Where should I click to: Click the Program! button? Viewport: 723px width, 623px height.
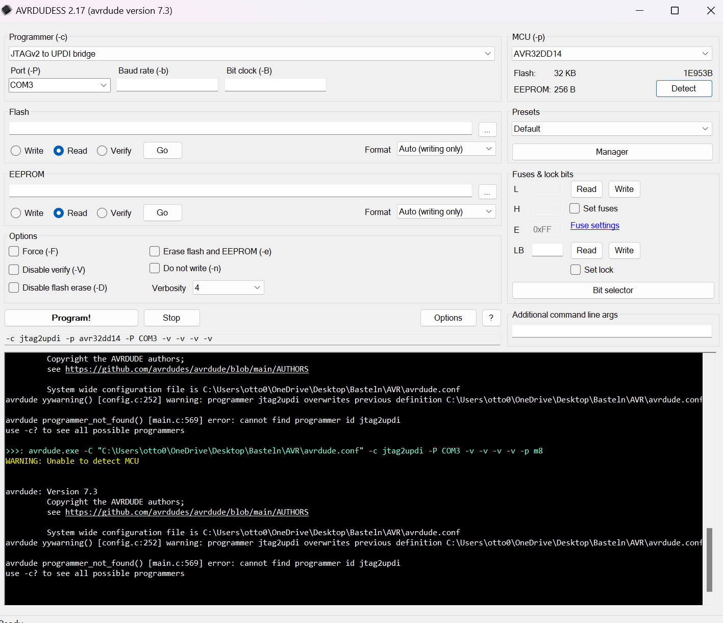tap(71, 318)
